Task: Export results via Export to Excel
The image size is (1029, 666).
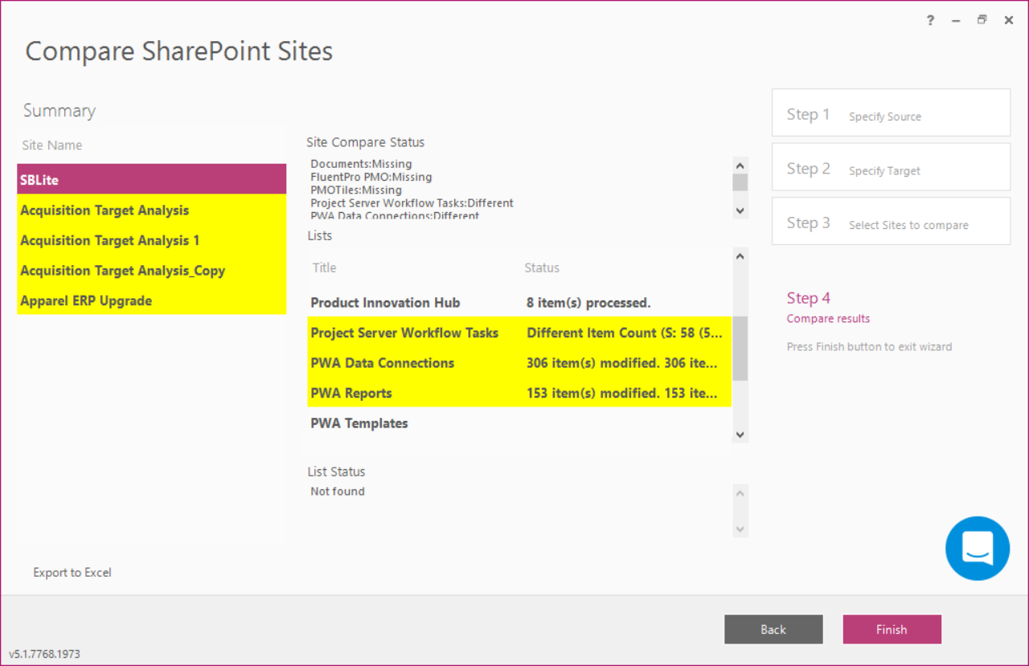Action: [x=72, y=573]
